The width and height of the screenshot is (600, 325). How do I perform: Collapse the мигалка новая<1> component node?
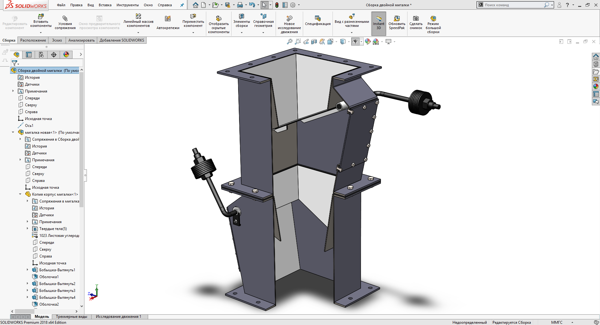point(13,132)
